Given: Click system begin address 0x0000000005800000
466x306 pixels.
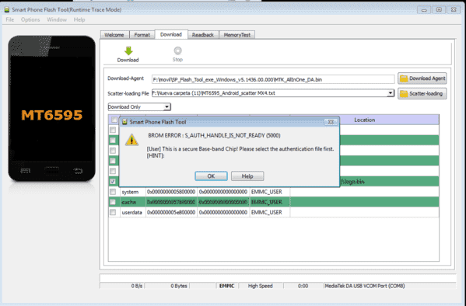Looking at the screenshot, I should [171, 192].
